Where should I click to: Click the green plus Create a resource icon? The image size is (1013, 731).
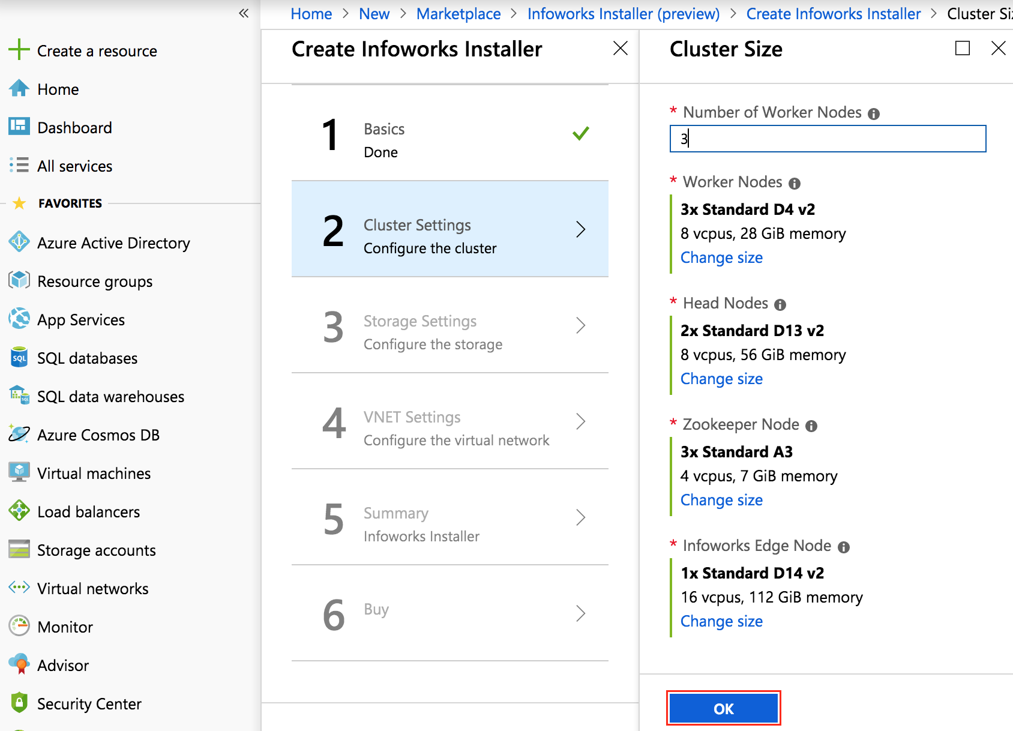click(19, 50)
